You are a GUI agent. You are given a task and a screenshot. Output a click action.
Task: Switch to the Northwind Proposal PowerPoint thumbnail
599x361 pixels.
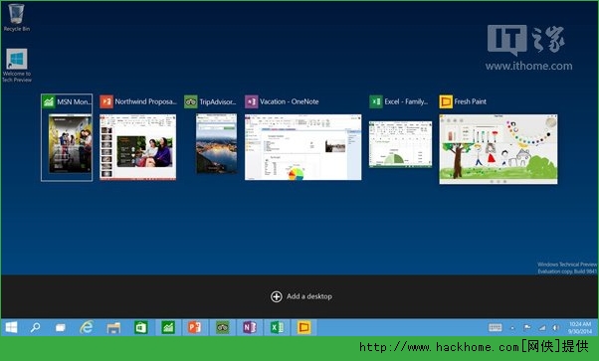tap(138, 147)
